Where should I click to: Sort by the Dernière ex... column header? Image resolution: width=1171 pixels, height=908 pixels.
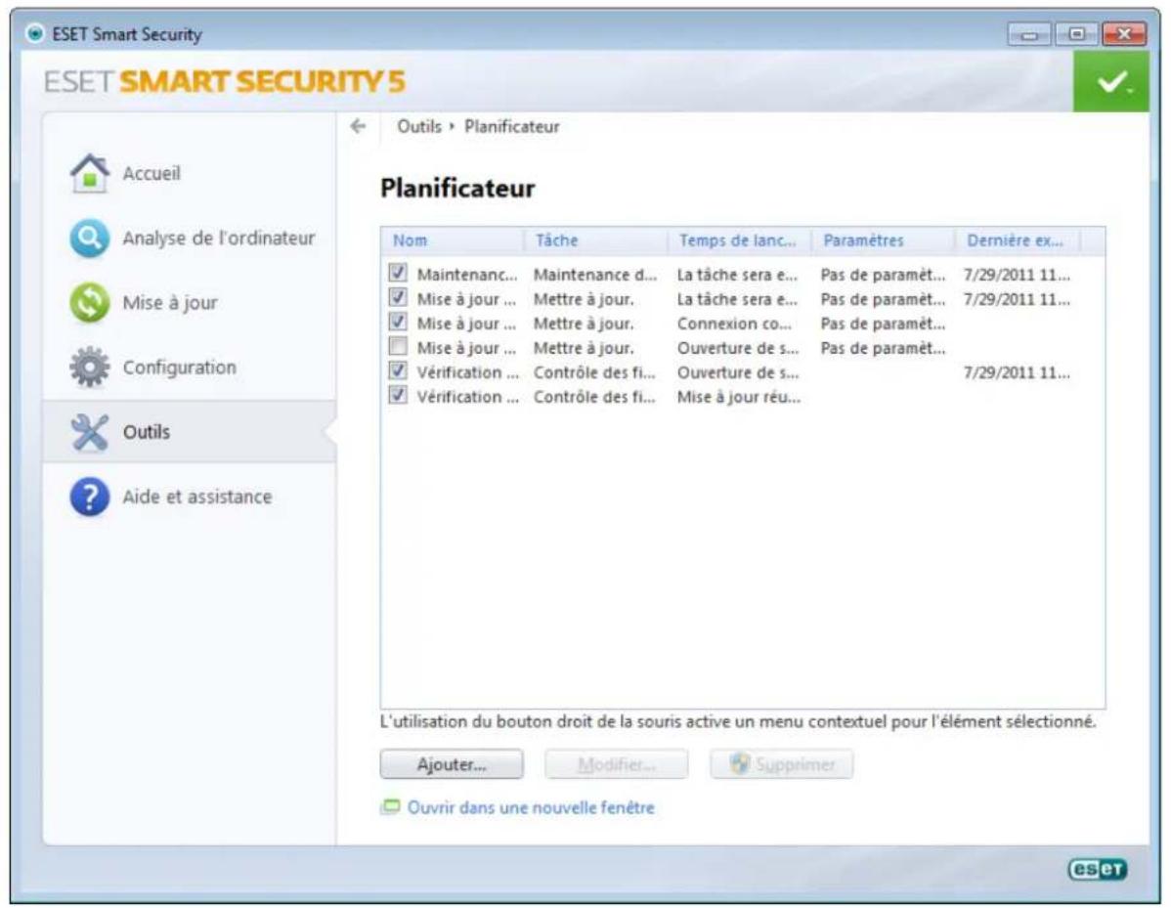click(1019, 240)
